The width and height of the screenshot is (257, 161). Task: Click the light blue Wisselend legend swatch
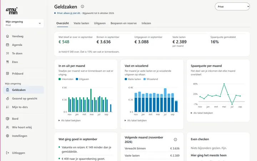[x=145, y=79]
